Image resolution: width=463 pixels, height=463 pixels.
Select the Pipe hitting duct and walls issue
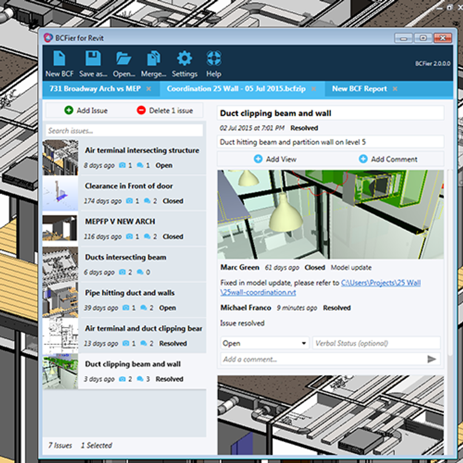pyautogui.click(x=124, y=300)
